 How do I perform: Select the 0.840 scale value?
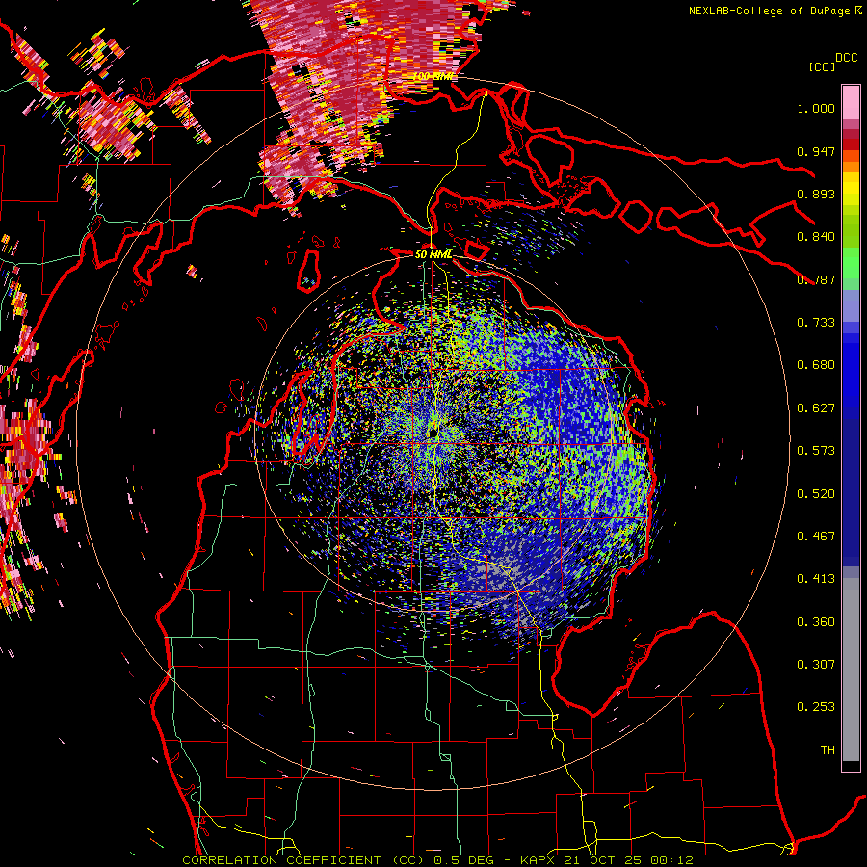[x=816, y=237]
